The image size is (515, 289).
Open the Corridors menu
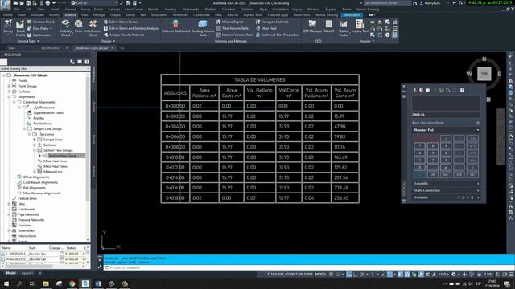(229, 10)
